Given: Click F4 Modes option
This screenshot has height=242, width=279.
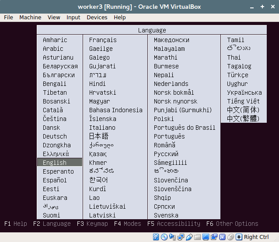Looking at the screenshot, I should [x=128, y=224].
